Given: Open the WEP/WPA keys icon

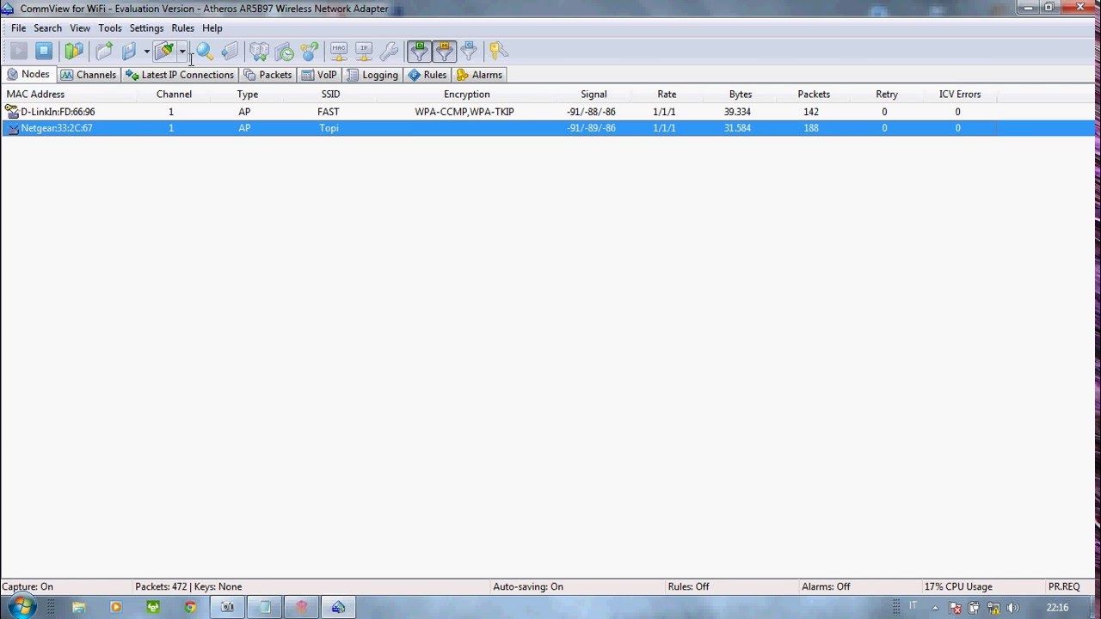Looking at the screenshot, I should tap(497, 52).
